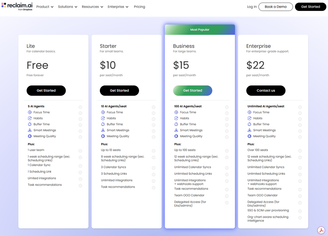Click info icon beside 3 Calendar Syncs
This screenshot has height=236, width=328.
click(x=153, y=168)
